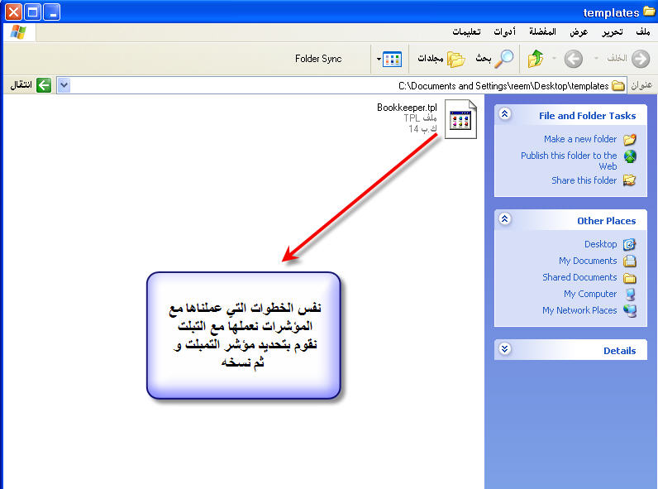The image size is (658, 489).
Task: Click the Make a new folder link
Action: (x=580, y=139)
